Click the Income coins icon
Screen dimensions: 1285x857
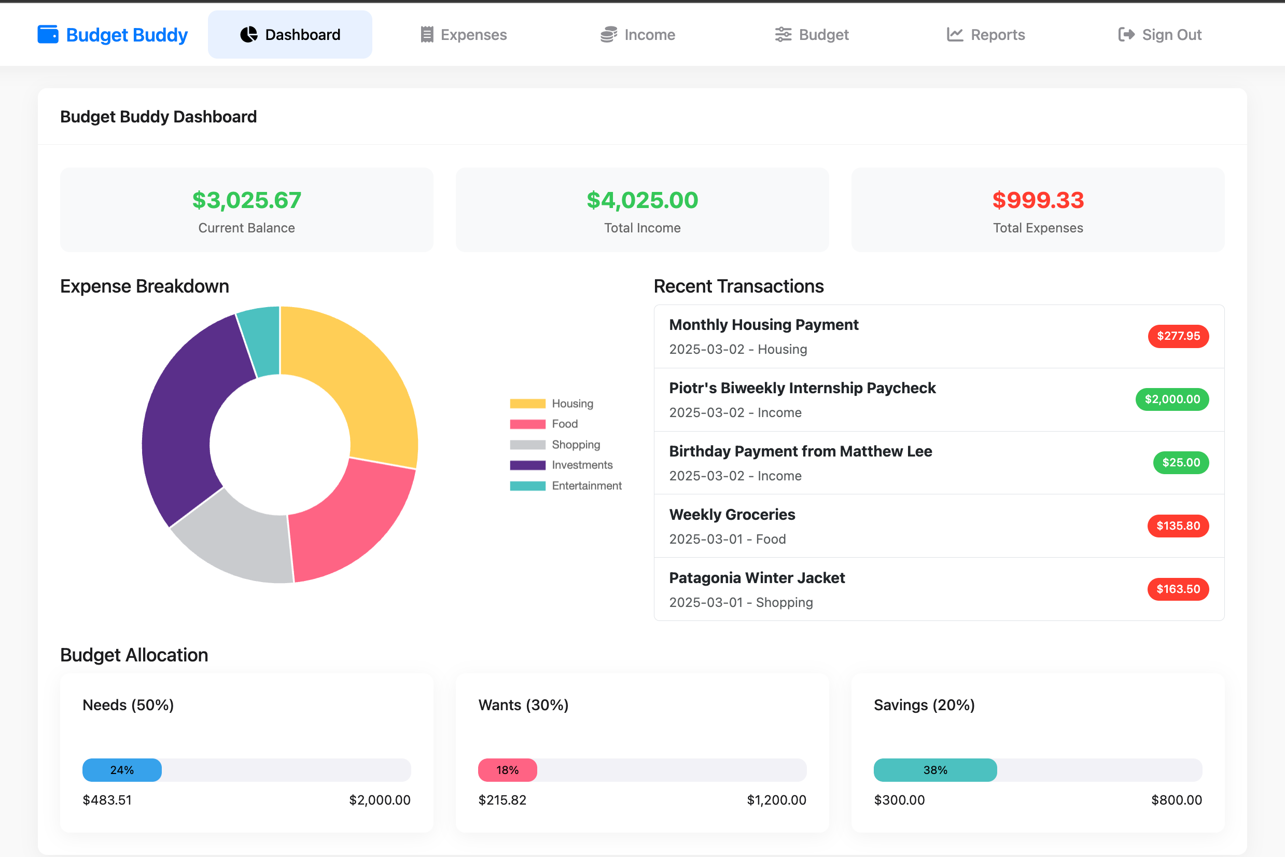[608, 34]
